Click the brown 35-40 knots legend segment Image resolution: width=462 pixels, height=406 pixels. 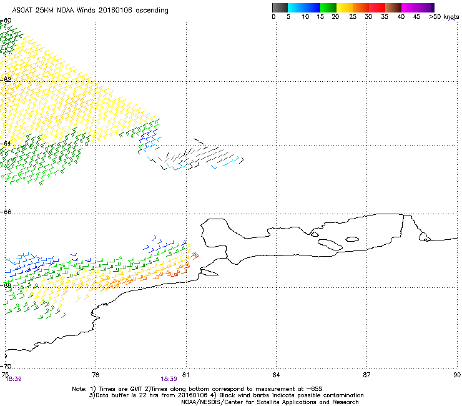coord(393,7)
